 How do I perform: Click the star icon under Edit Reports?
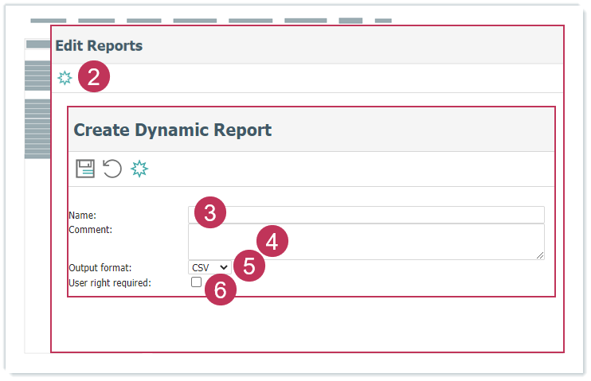pos(65,78)
